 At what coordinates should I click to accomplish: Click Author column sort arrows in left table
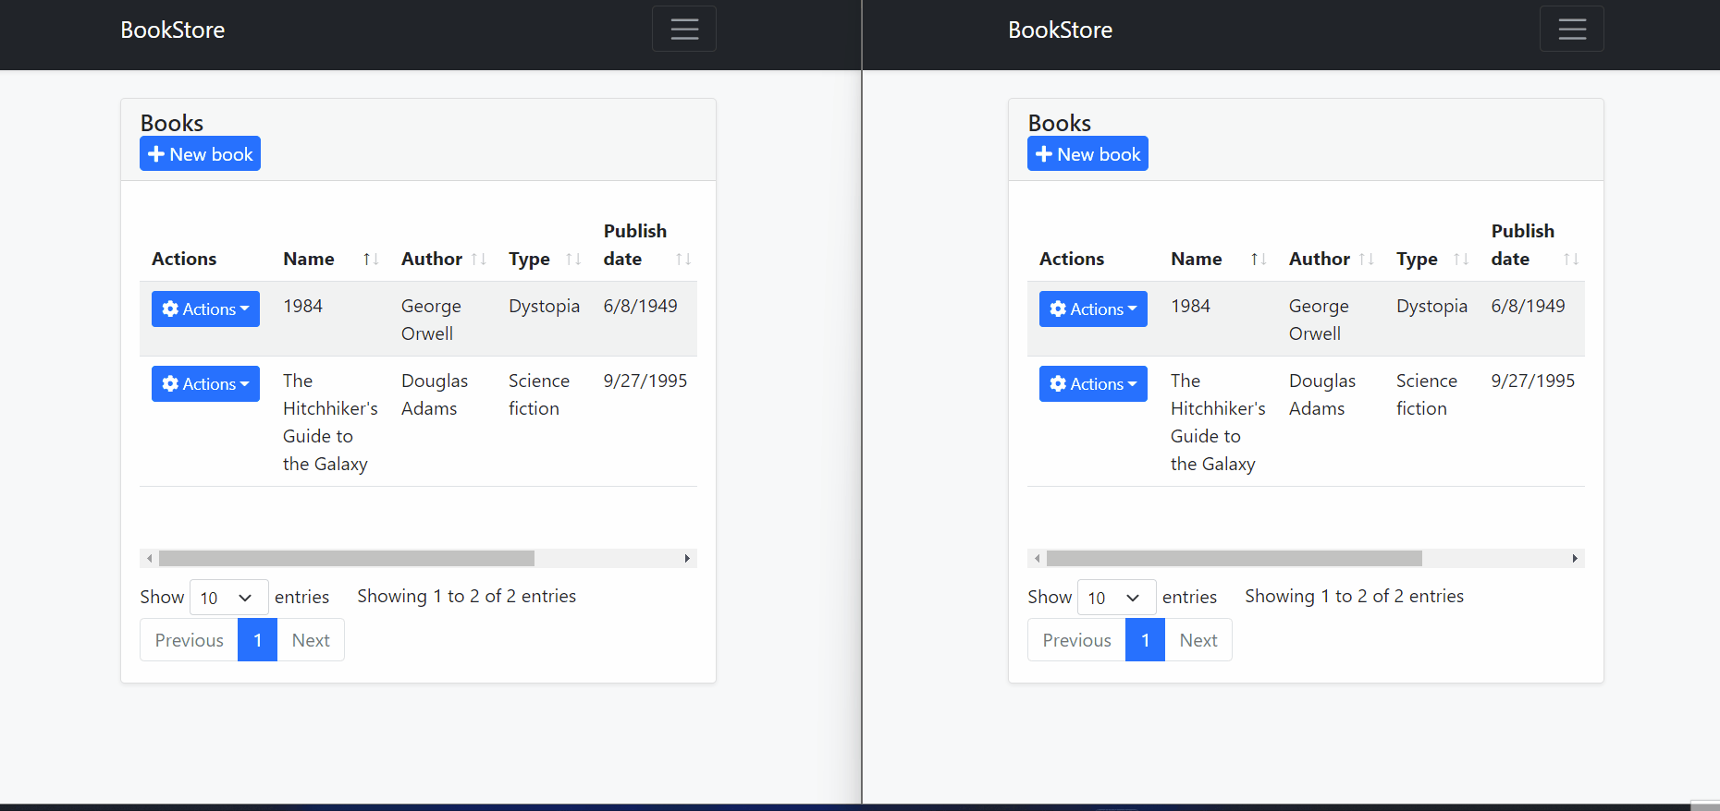pyautogui.click(x=478, y=260)
